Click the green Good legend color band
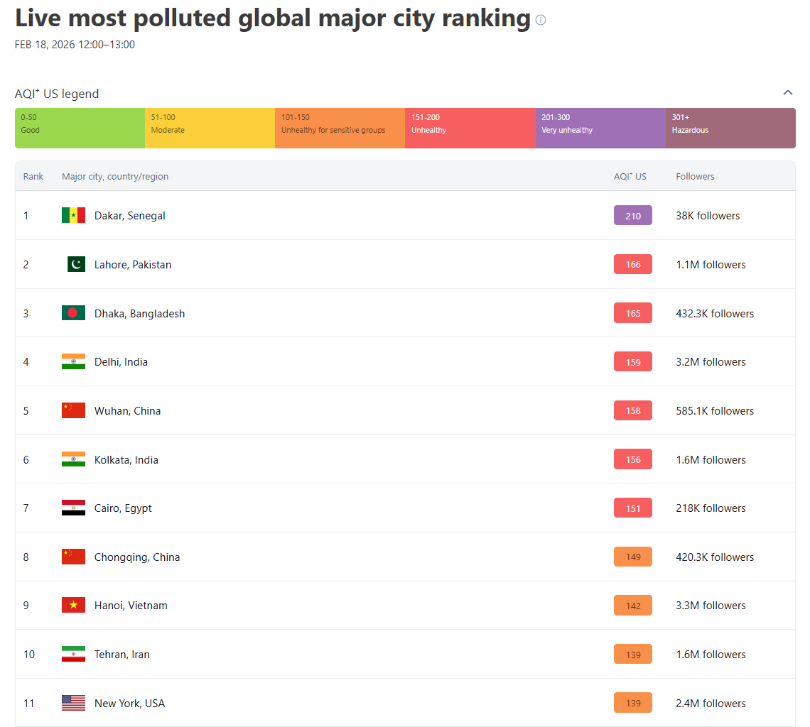The width and height of the screenshot is (810, 727). point(80,128)
